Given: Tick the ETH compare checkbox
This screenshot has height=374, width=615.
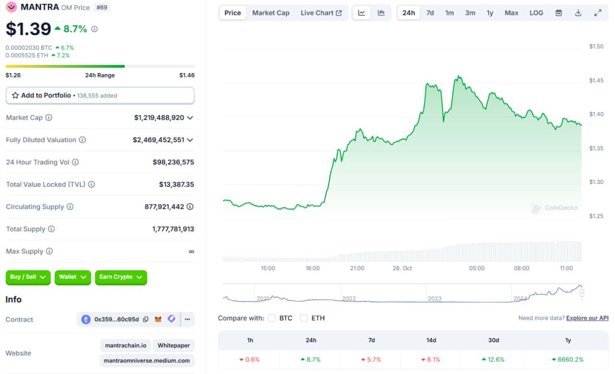Looking at the screenshot, I should point(304,318).
